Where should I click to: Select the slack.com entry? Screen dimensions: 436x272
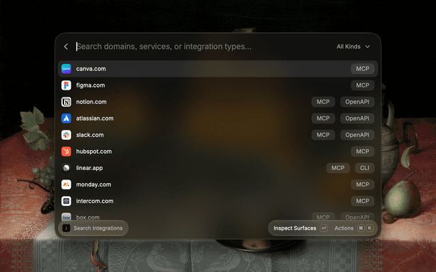218,135
